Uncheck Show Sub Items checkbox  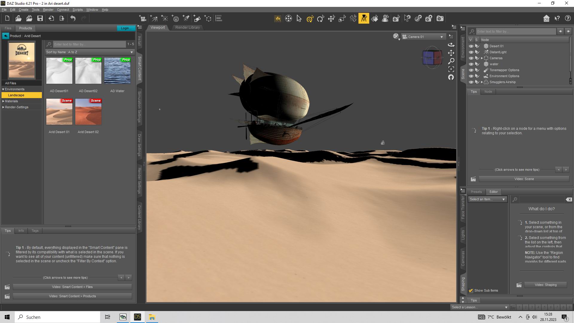471,290
